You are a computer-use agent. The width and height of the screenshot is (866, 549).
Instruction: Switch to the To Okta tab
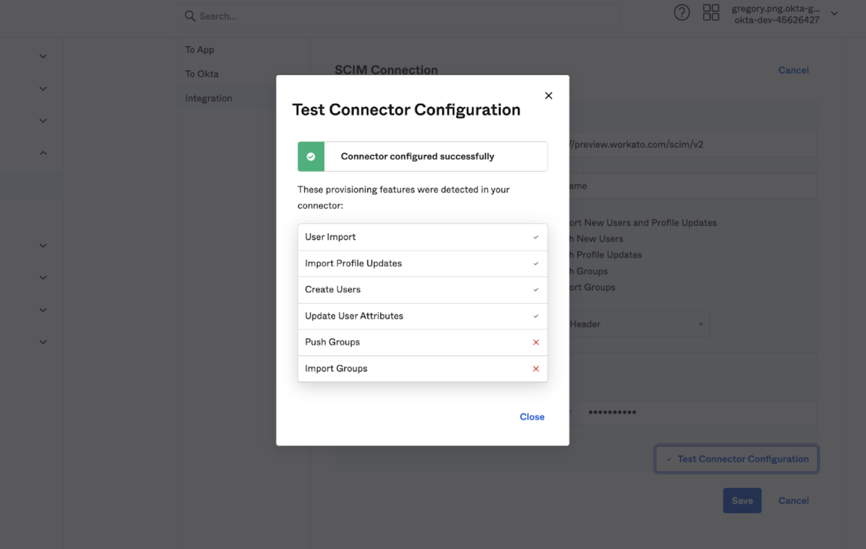pos(202,74)
